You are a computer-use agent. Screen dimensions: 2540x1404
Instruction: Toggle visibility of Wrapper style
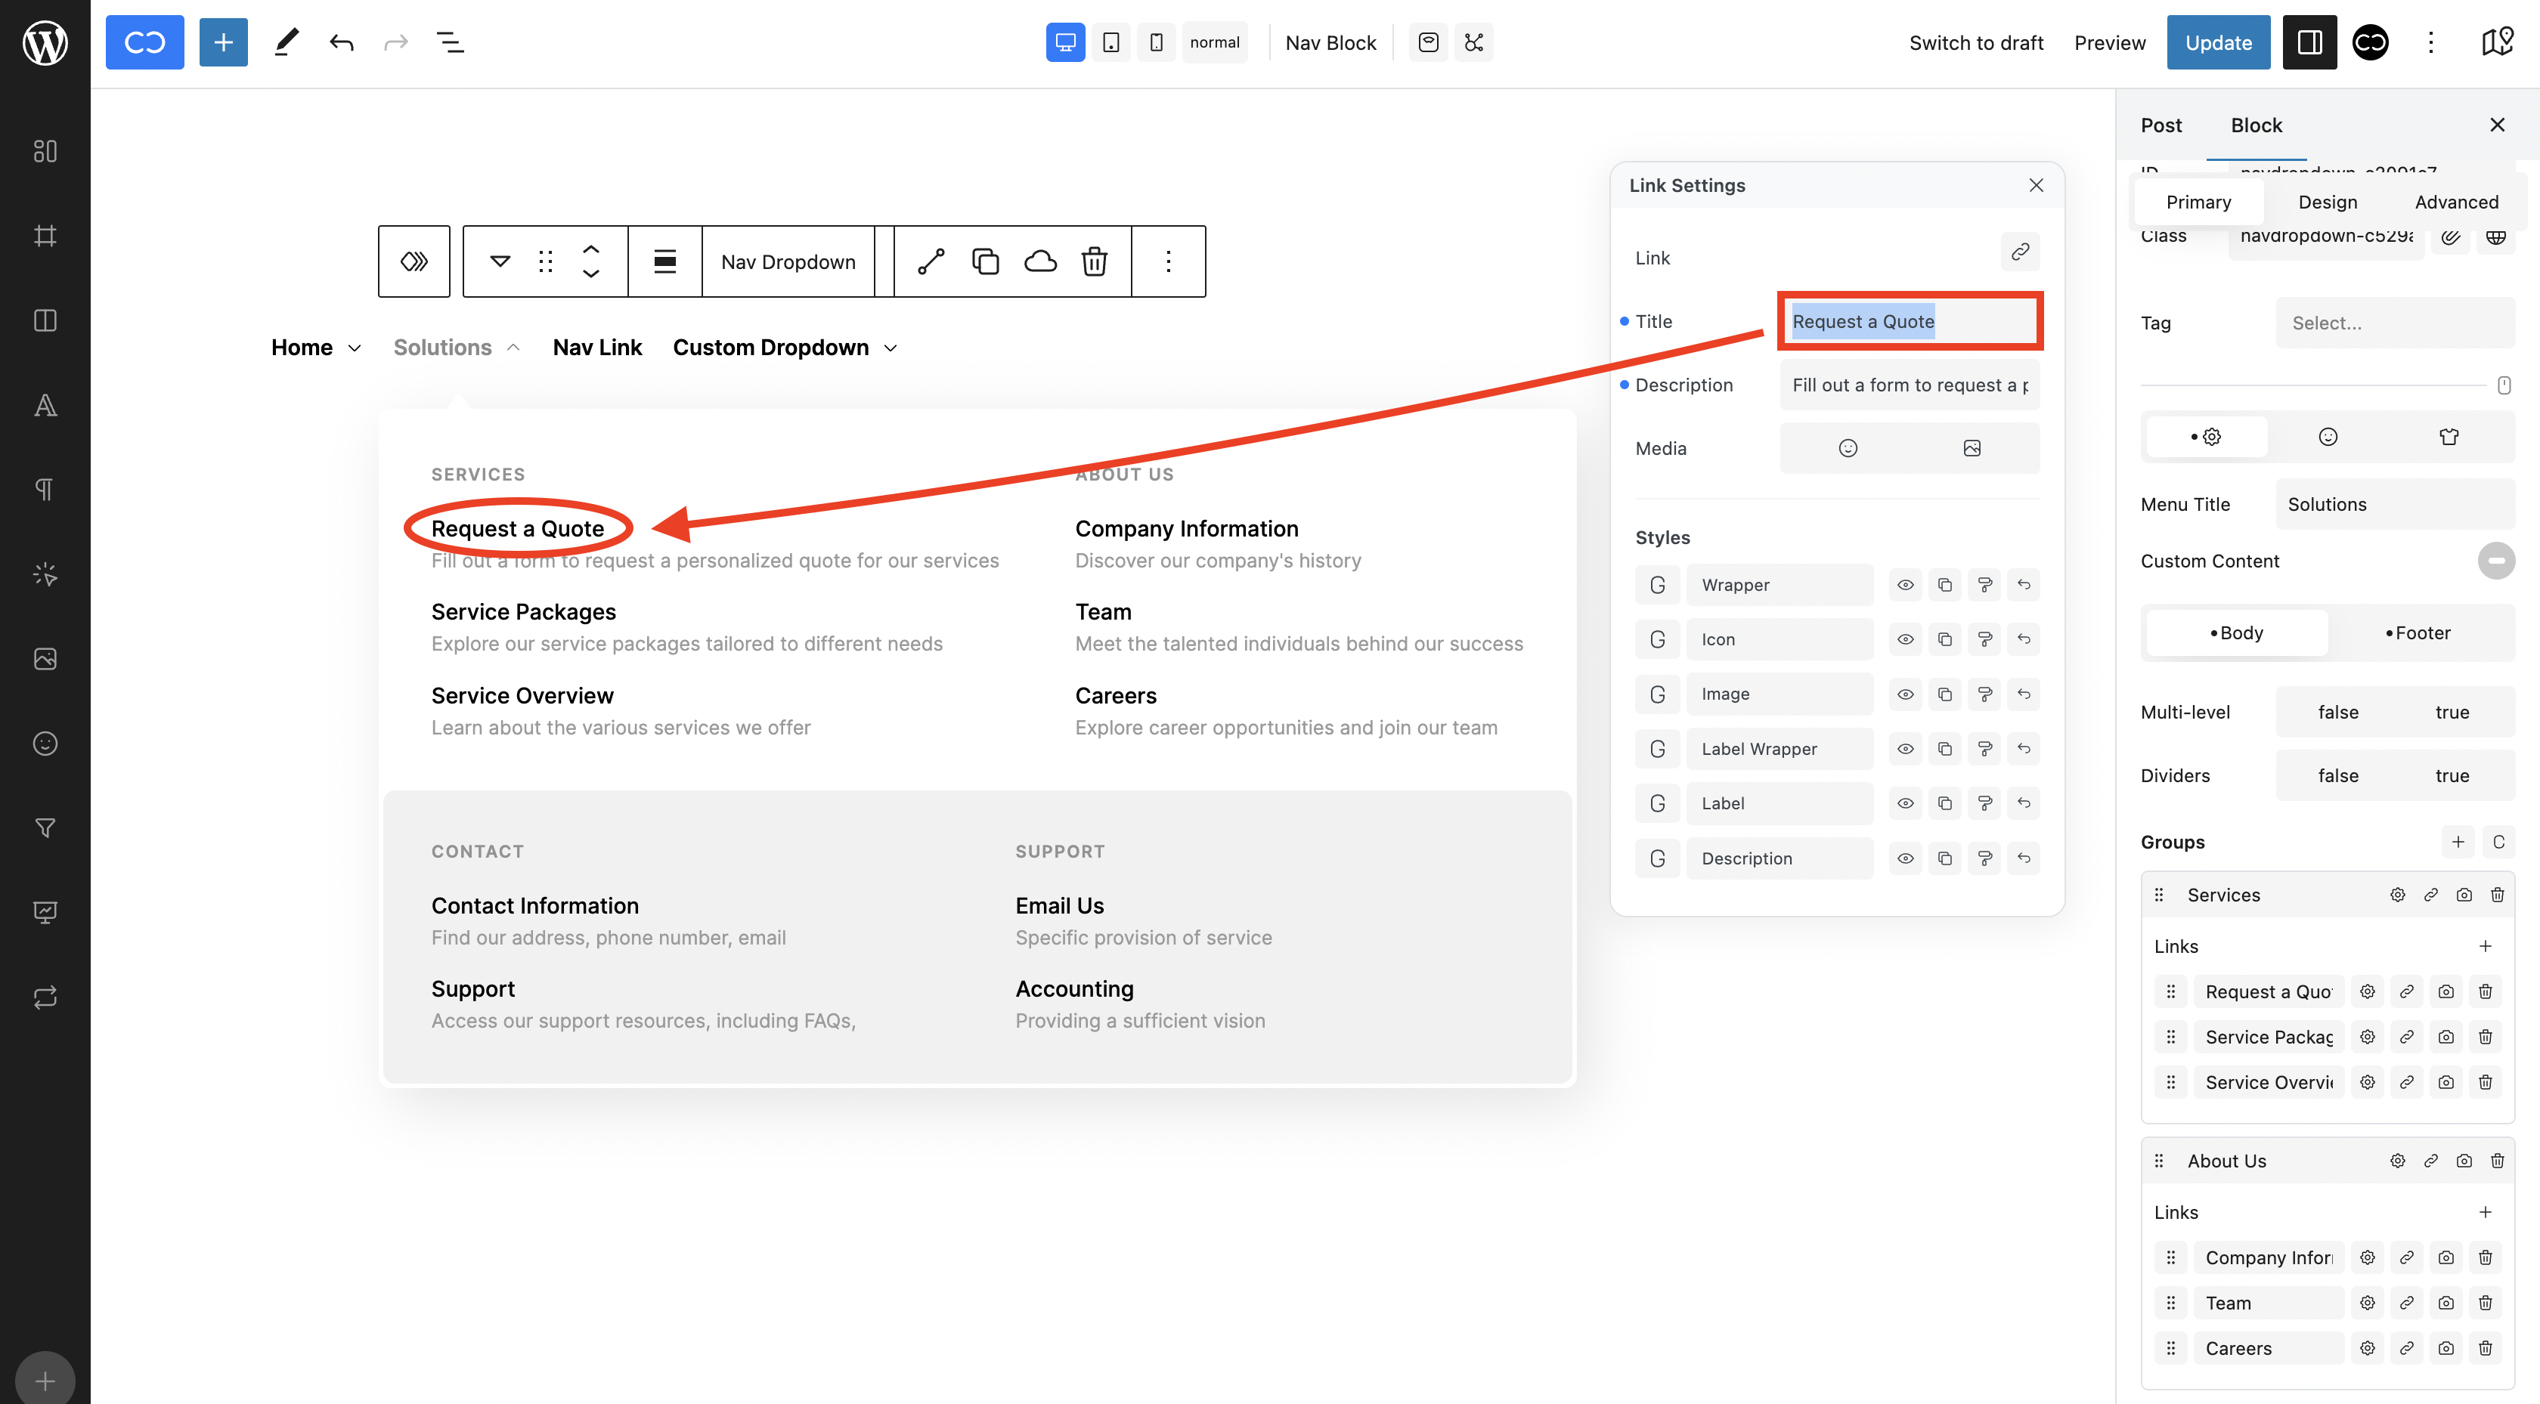pos(1905,586)
